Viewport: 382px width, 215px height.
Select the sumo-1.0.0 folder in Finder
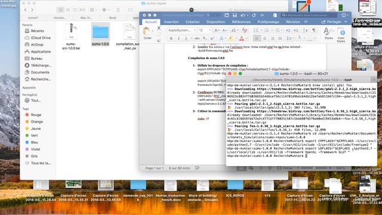coord(100,35)
